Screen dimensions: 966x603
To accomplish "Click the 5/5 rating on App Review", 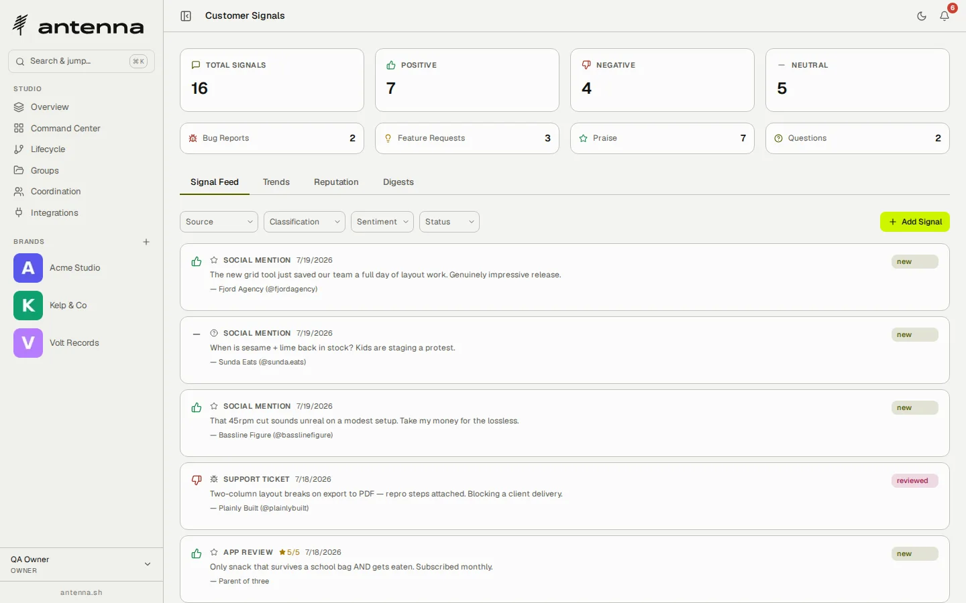I will point(289,553).
